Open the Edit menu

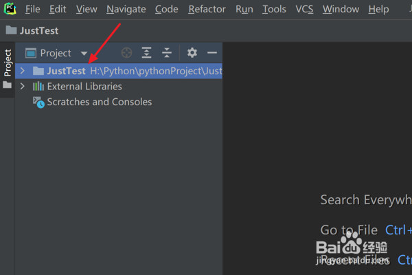click(58, 9)
